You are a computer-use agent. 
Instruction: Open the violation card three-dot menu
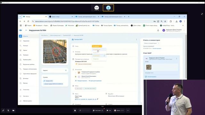click(x=136, y=39)
